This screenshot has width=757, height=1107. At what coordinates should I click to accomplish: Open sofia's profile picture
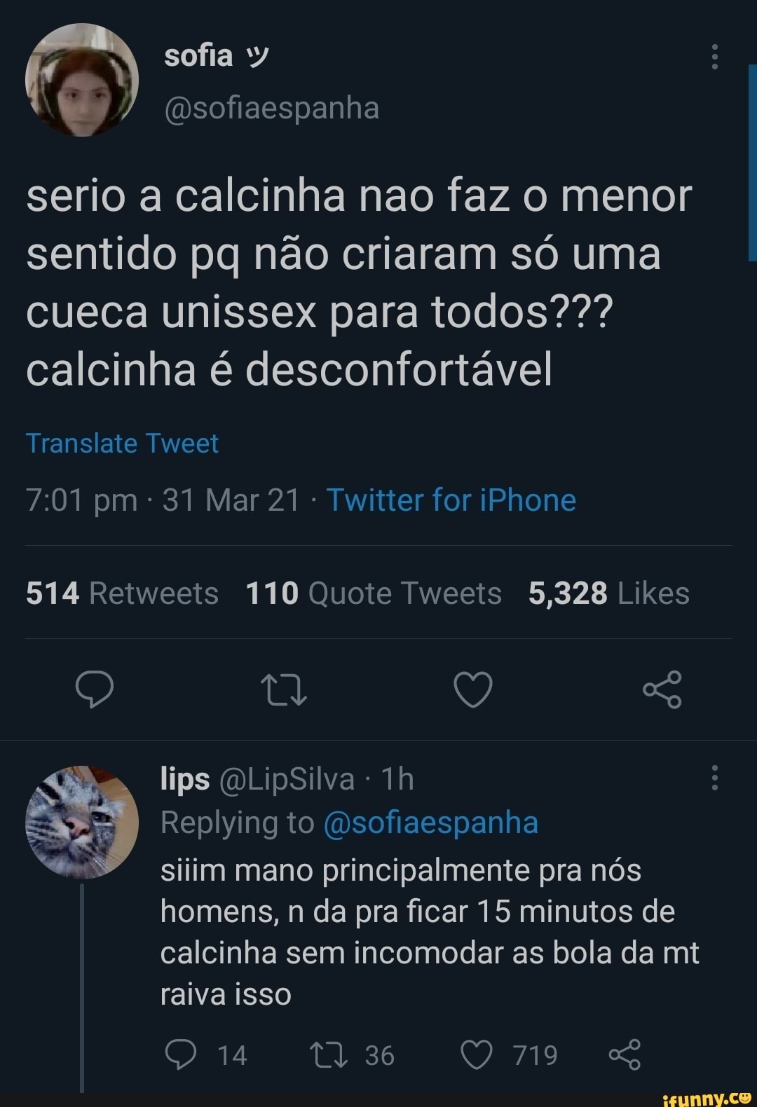pos(81,80)
